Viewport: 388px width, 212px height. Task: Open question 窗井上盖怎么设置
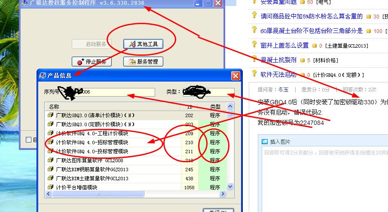click(284, 45)
